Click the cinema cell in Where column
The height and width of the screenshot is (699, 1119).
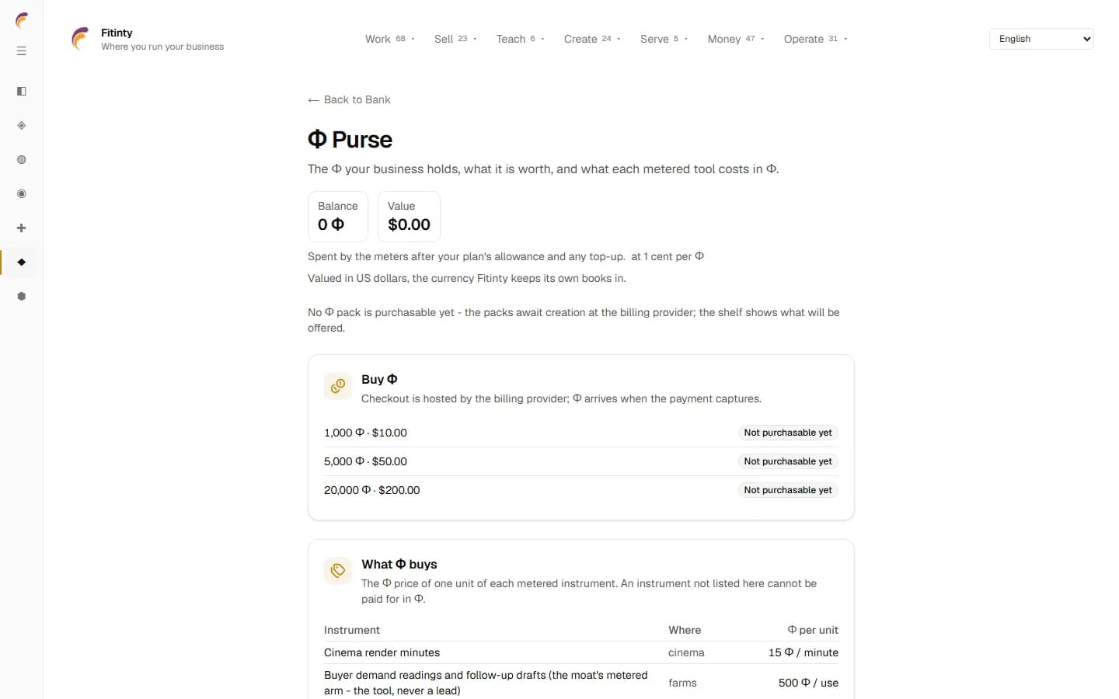click(686, 652)
